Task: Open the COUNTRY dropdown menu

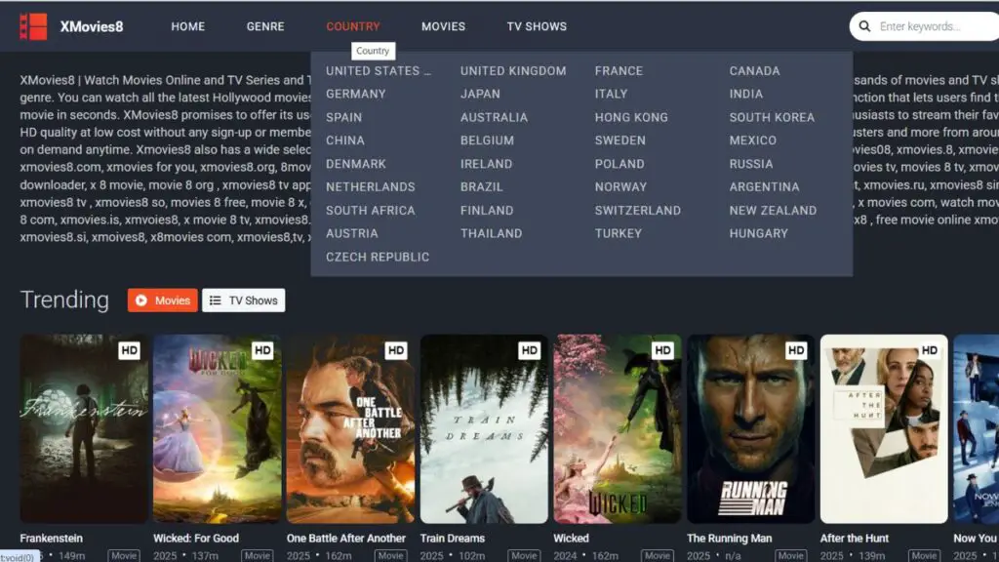Action: coord(353,26)
